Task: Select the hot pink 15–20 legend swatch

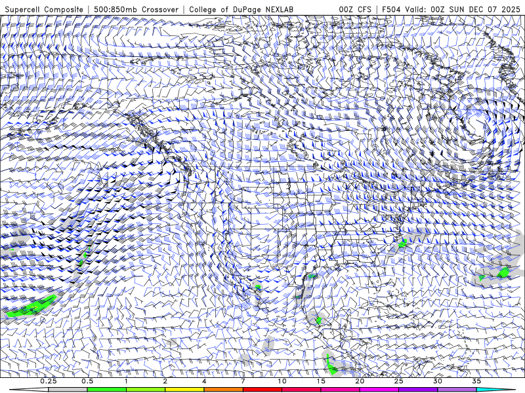Action: (340, 390)
